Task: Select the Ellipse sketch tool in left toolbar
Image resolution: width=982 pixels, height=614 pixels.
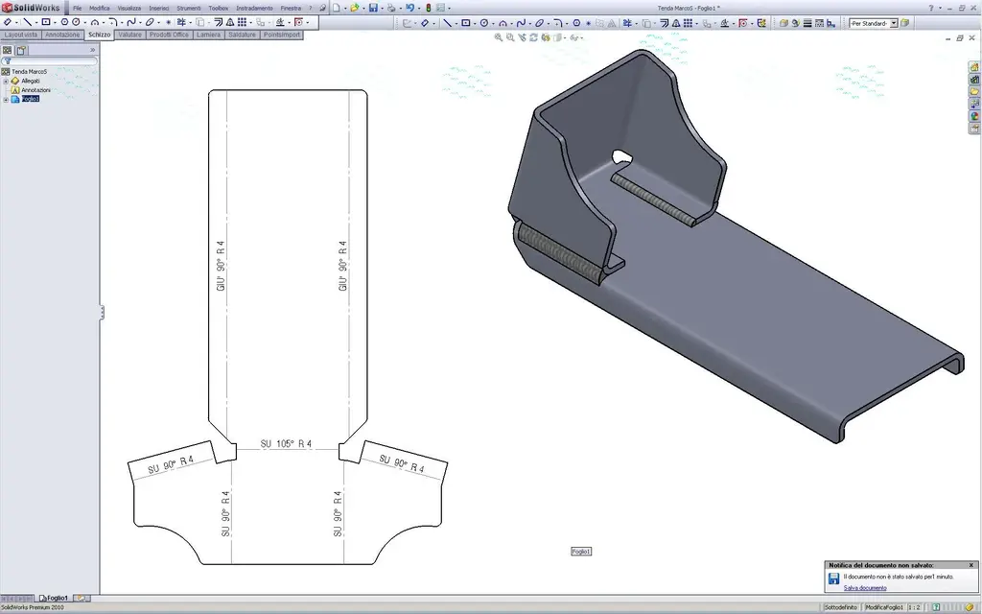Action: point(150,22)
